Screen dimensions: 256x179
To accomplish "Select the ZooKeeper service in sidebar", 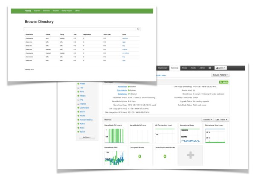I will [x=84, y=108].
